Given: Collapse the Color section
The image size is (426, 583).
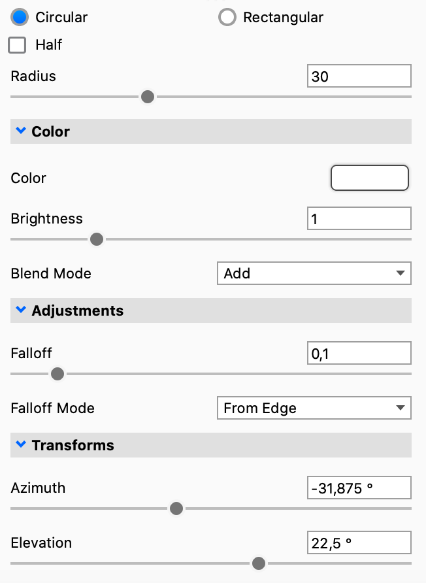Looking at the screenshot, I should tap(20, 131).
